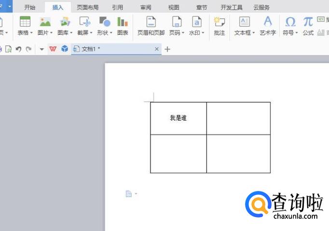Go to the 章节 tab
This screenshot has width=329, height=231.
click(x=202, y=8)
